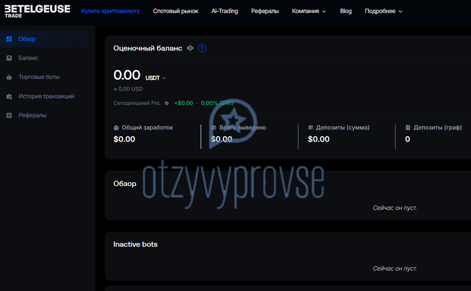Click the Баланс wallet icon in sidebar
Screen dimensions: 471x291
[9, 58]
